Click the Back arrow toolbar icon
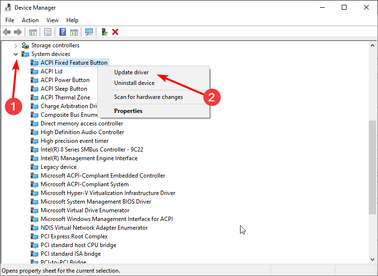 tap(7, 32)
